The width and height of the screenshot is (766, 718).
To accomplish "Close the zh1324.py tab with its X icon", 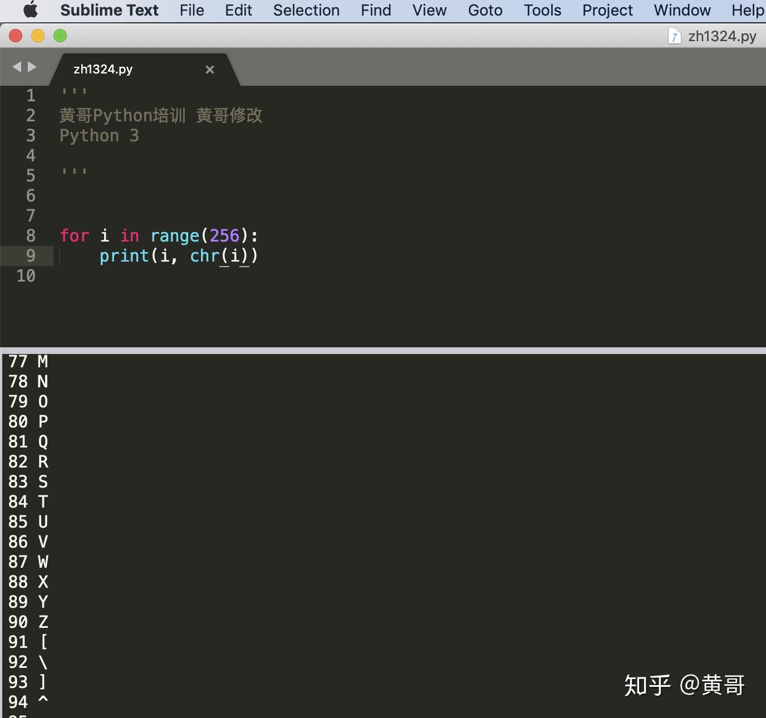I will [x=210, y=70].
